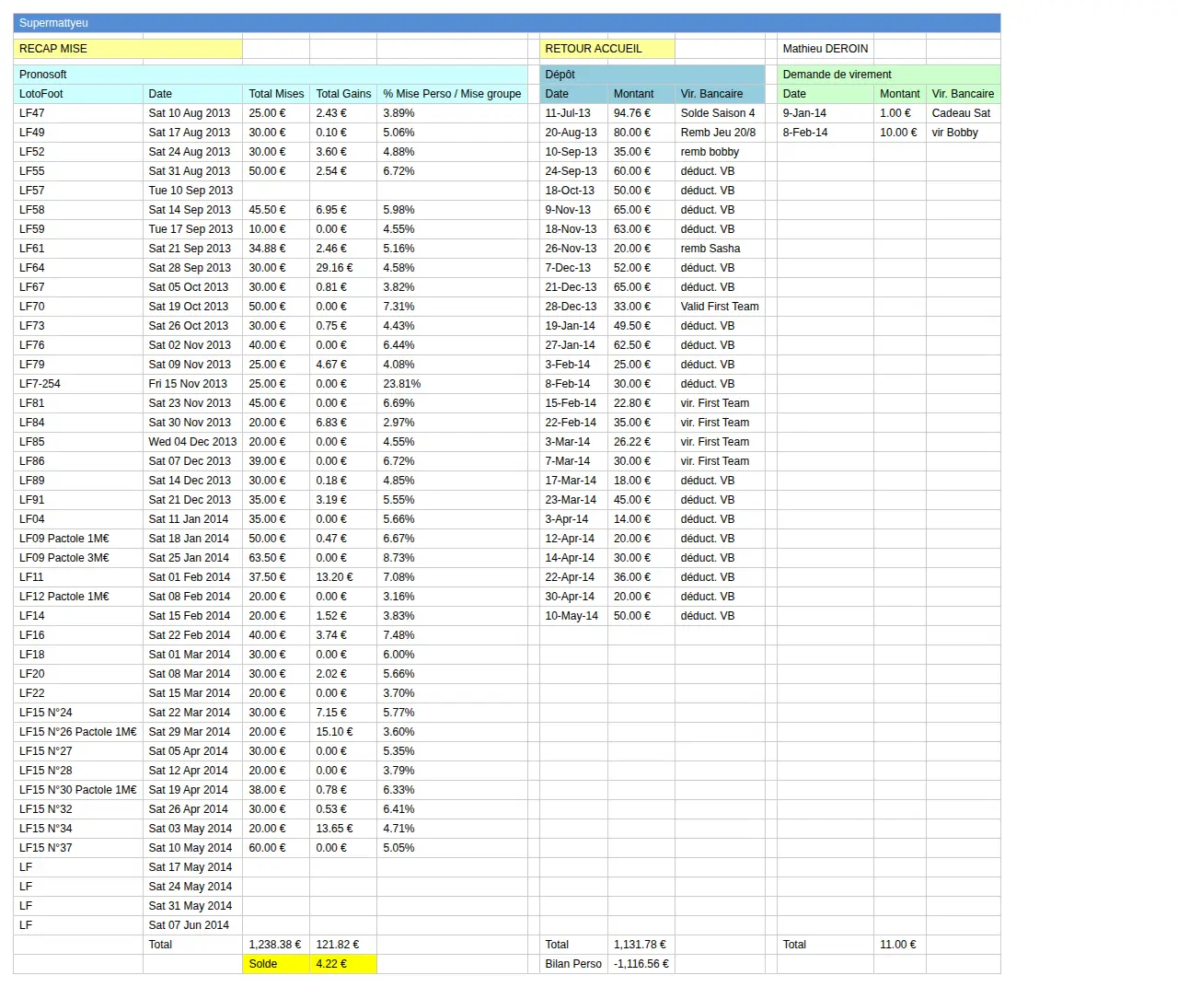The image size is (1178, 987).
Task: Click the LF47 row label
Action: (x=78, y=113)
